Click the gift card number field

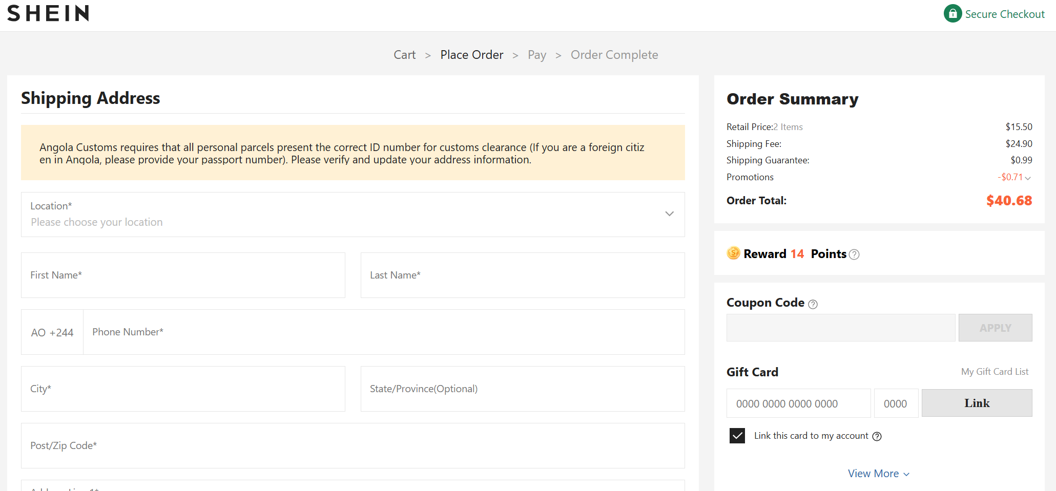pyautogui.click(x=798, y=403)
